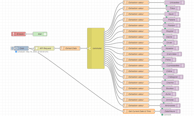
Task: Select Extraction valeur function feeding Frêne
Action: tap(136, 60)
